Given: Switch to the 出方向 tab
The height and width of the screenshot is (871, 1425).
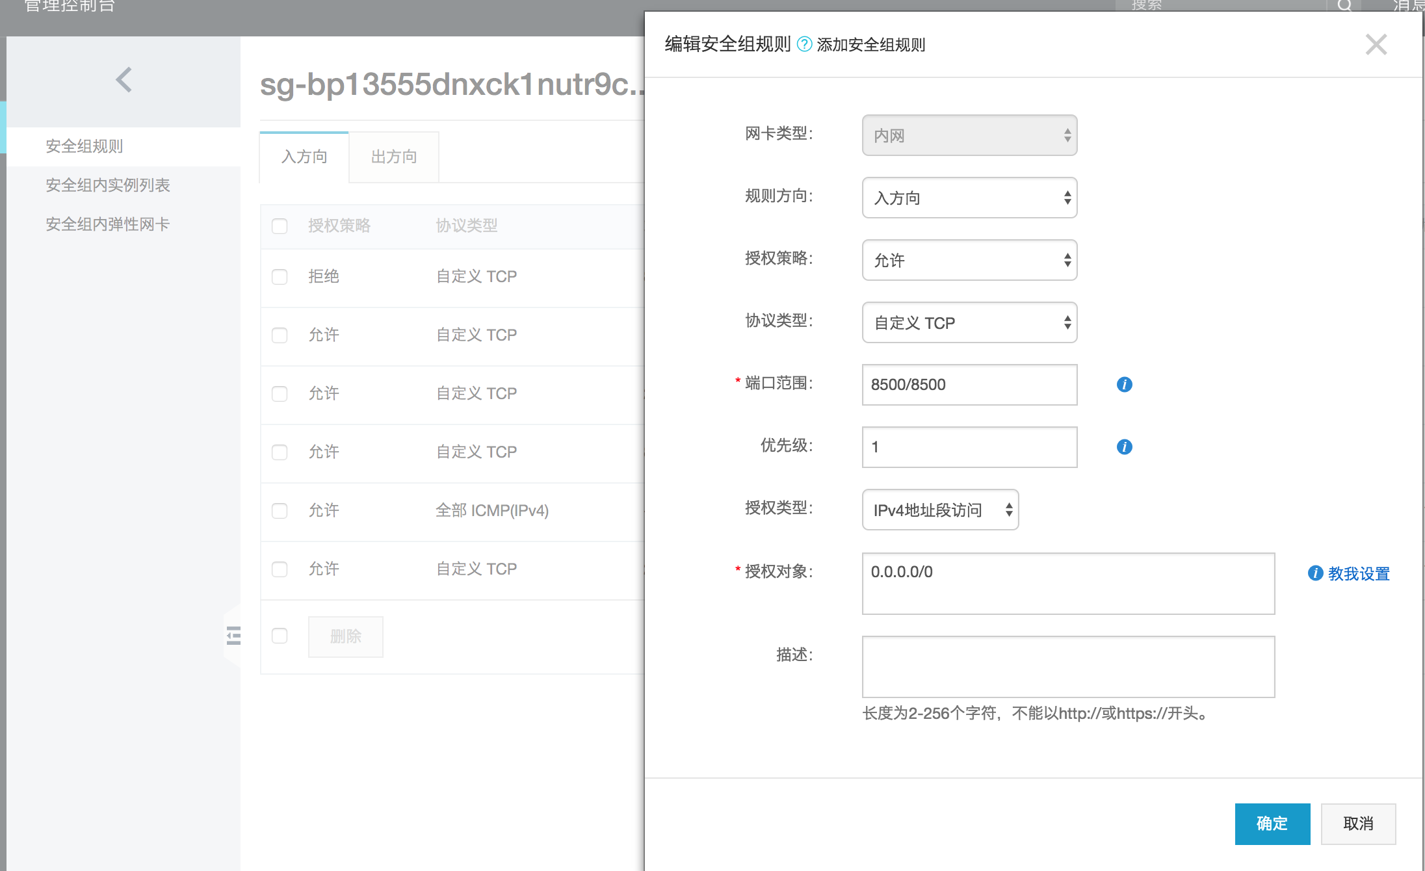Looking at the screenshot, I should [x=394, y=157].
